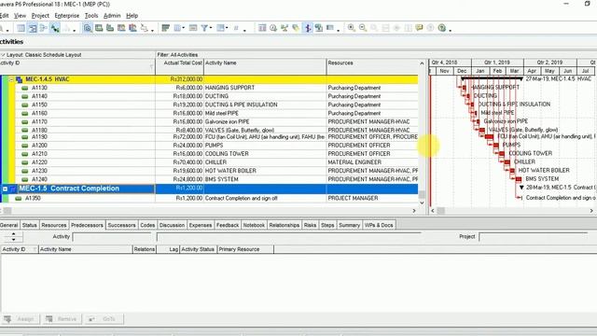Open toolbar options arrow after Trace Logic
Screen dimensions: 597x336
(x=152, y=30)
